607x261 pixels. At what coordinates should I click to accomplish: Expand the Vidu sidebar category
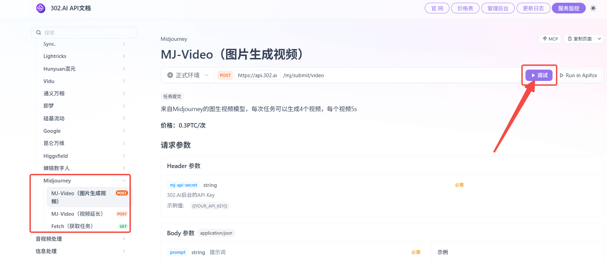[x=84, y=81]
